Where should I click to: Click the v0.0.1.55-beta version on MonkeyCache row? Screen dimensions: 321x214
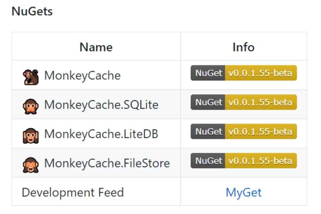pos(260,73)
